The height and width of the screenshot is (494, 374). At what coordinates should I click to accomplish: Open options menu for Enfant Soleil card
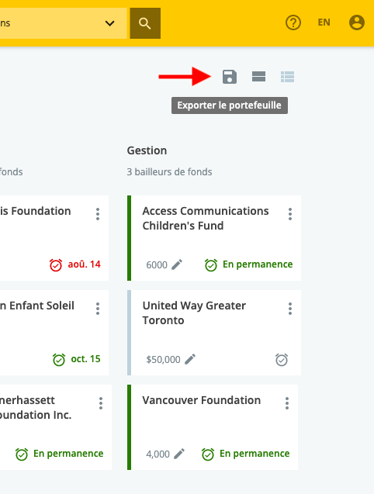point(98,309)
